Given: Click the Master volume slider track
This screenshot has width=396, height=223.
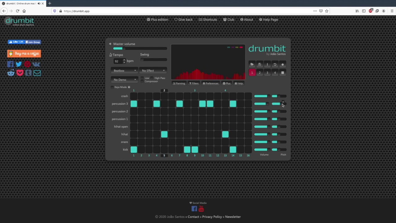Looking at the screenshot, I should 140,48.
